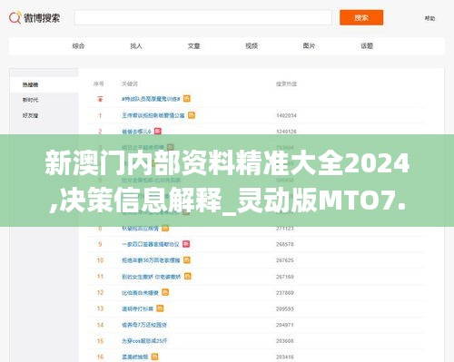
Task: Click search heat value 1240126
Action: coord(286,132)
